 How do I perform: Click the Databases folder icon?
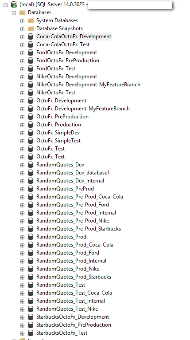click(x=22, y=12)
